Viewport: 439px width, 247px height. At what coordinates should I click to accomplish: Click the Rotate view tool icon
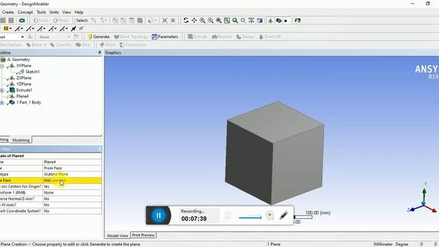click(186, 21)
